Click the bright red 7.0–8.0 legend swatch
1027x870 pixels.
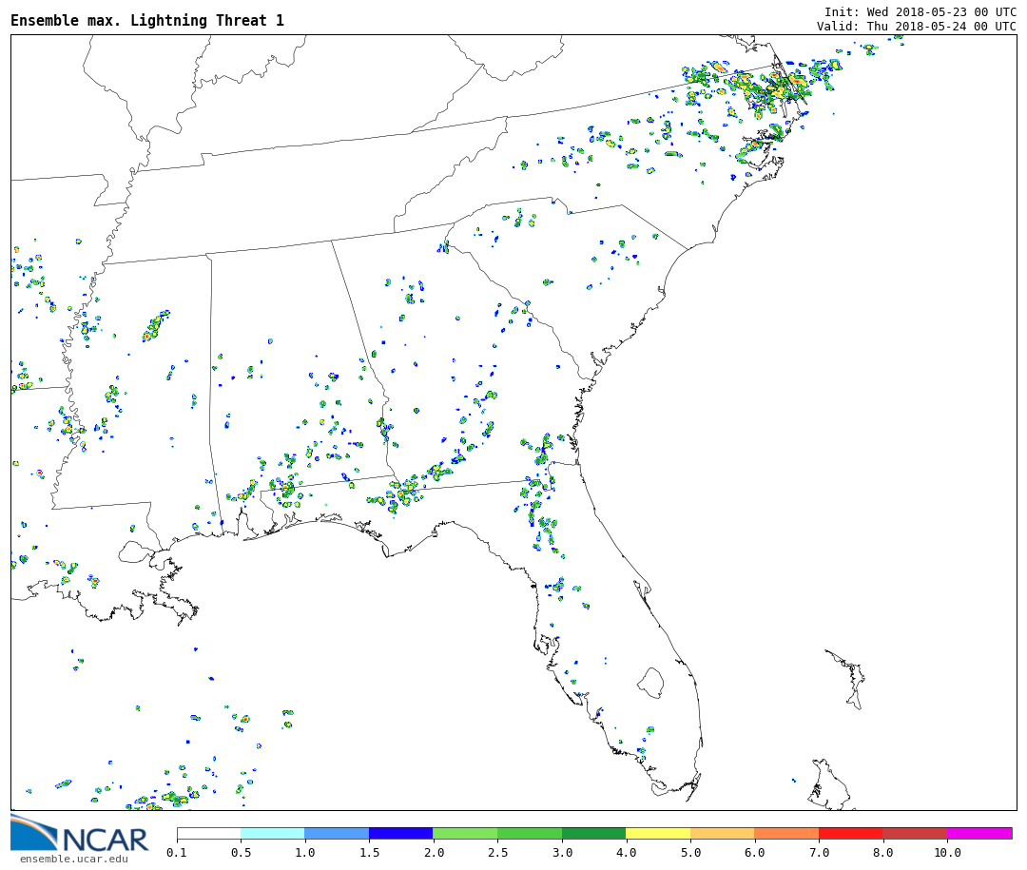click(850, 834)
